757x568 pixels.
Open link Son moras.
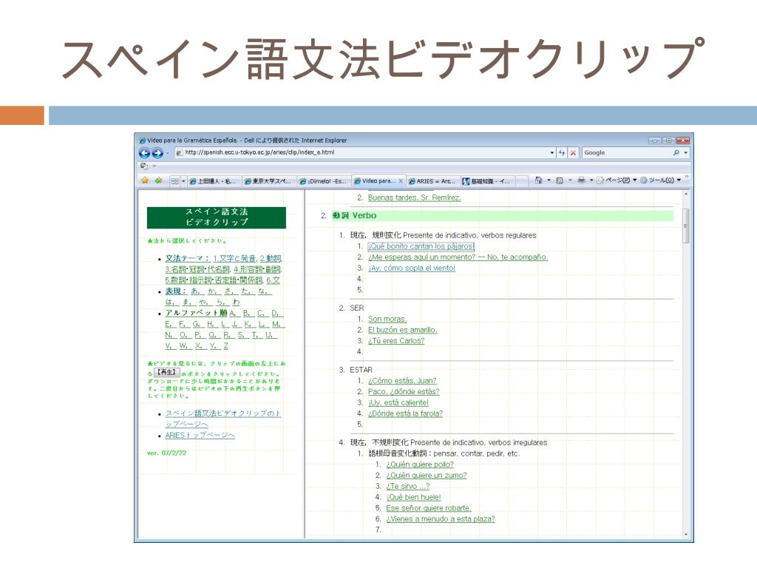387,319
